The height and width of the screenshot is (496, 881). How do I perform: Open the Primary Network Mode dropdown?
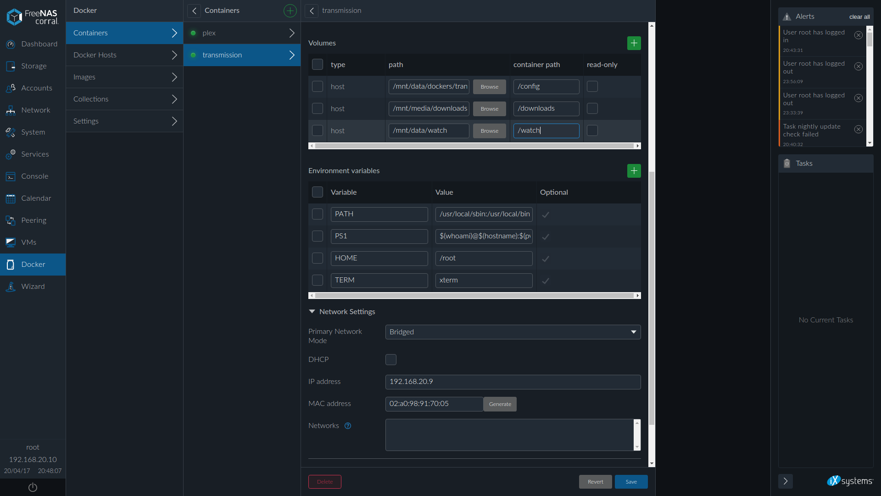pos(513,332)
